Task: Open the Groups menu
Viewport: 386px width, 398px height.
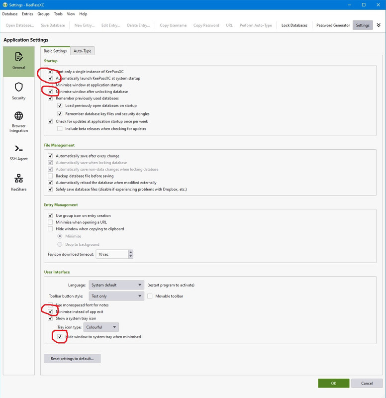Action: (43, 14)
